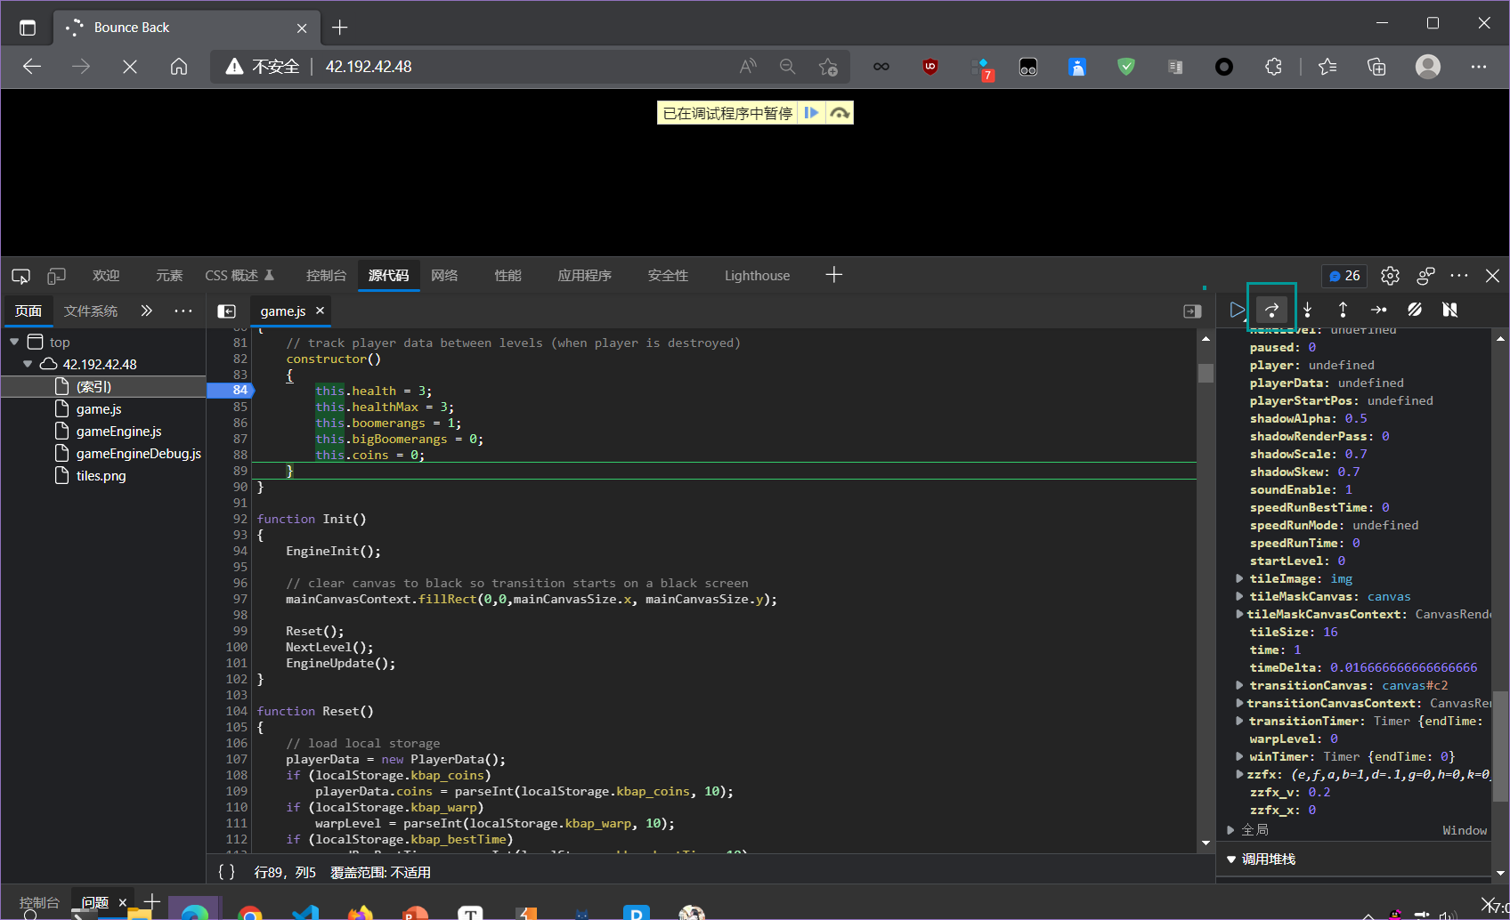Open browser extensions menu
1510x920 pixels.
click(1273, 67)
